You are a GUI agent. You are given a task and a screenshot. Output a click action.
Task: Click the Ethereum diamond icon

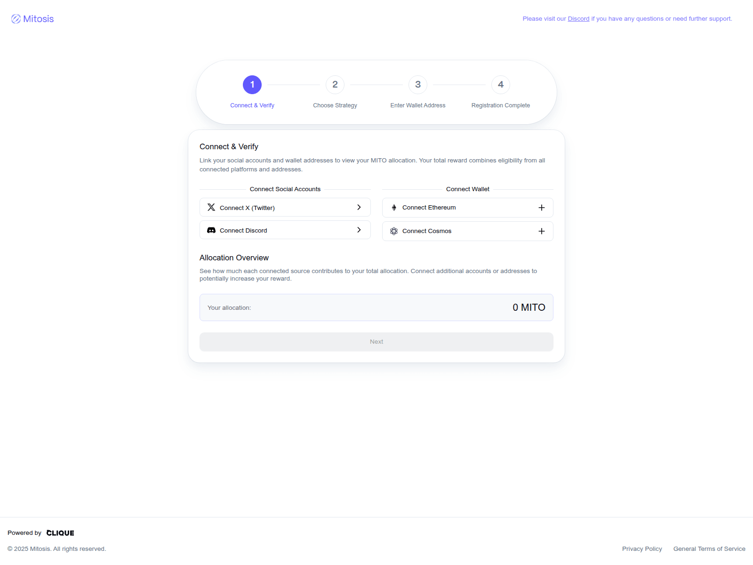[x=394, y=207]
